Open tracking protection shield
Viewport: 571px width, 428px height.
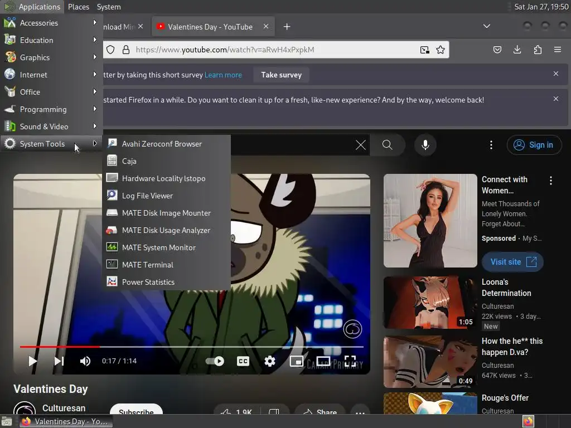(x=110, y=50)
